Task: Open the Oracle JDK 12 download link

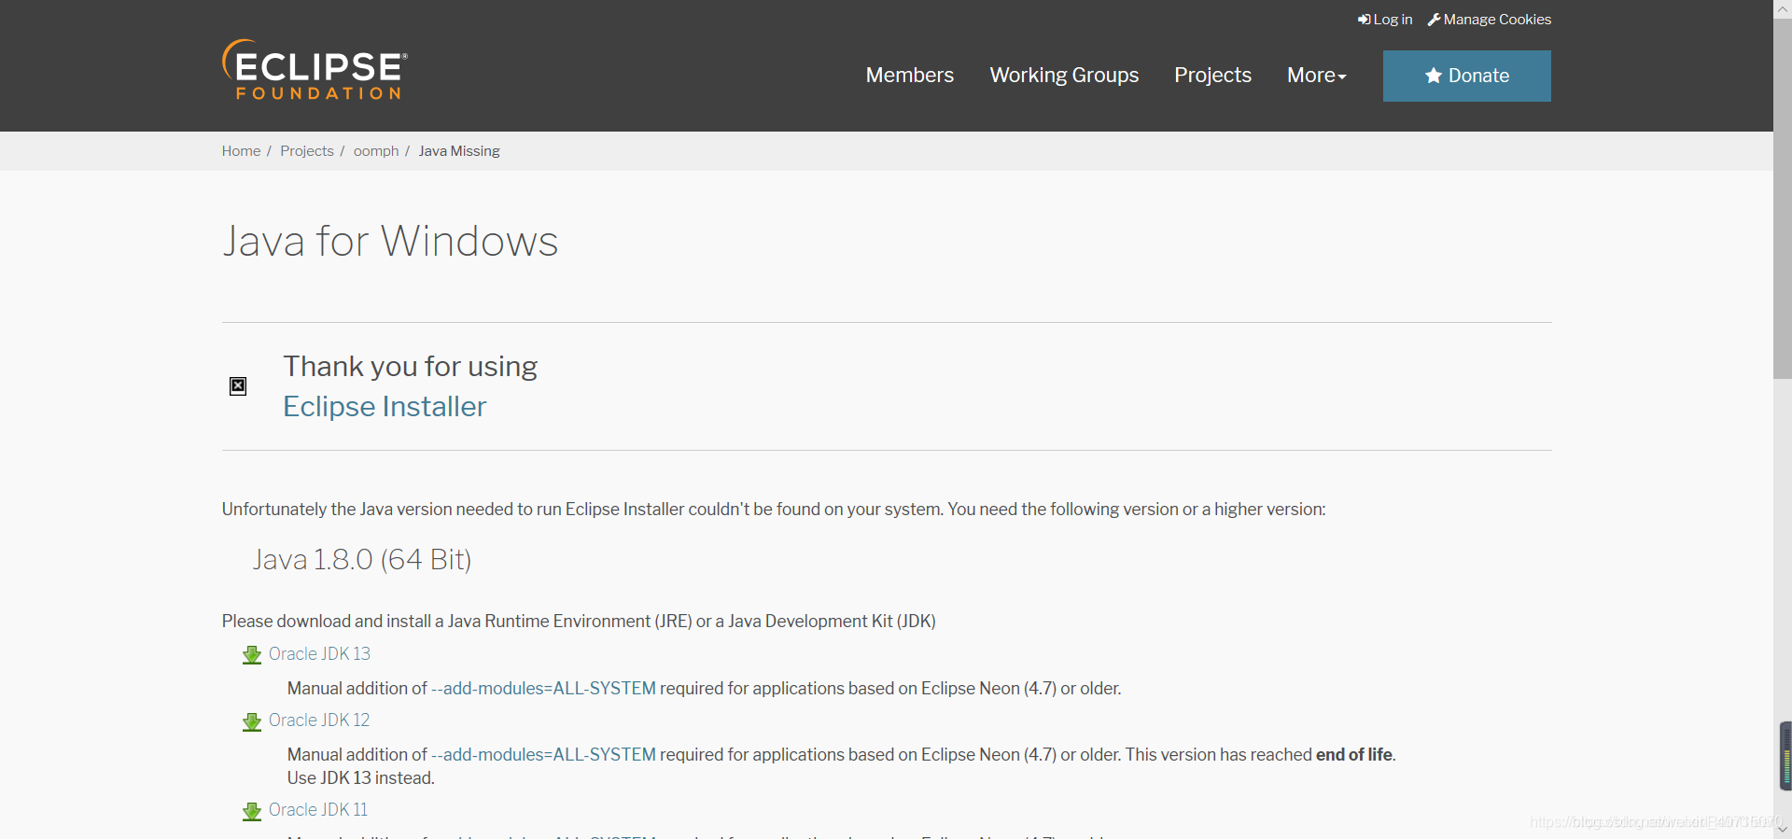Action: 319,720
